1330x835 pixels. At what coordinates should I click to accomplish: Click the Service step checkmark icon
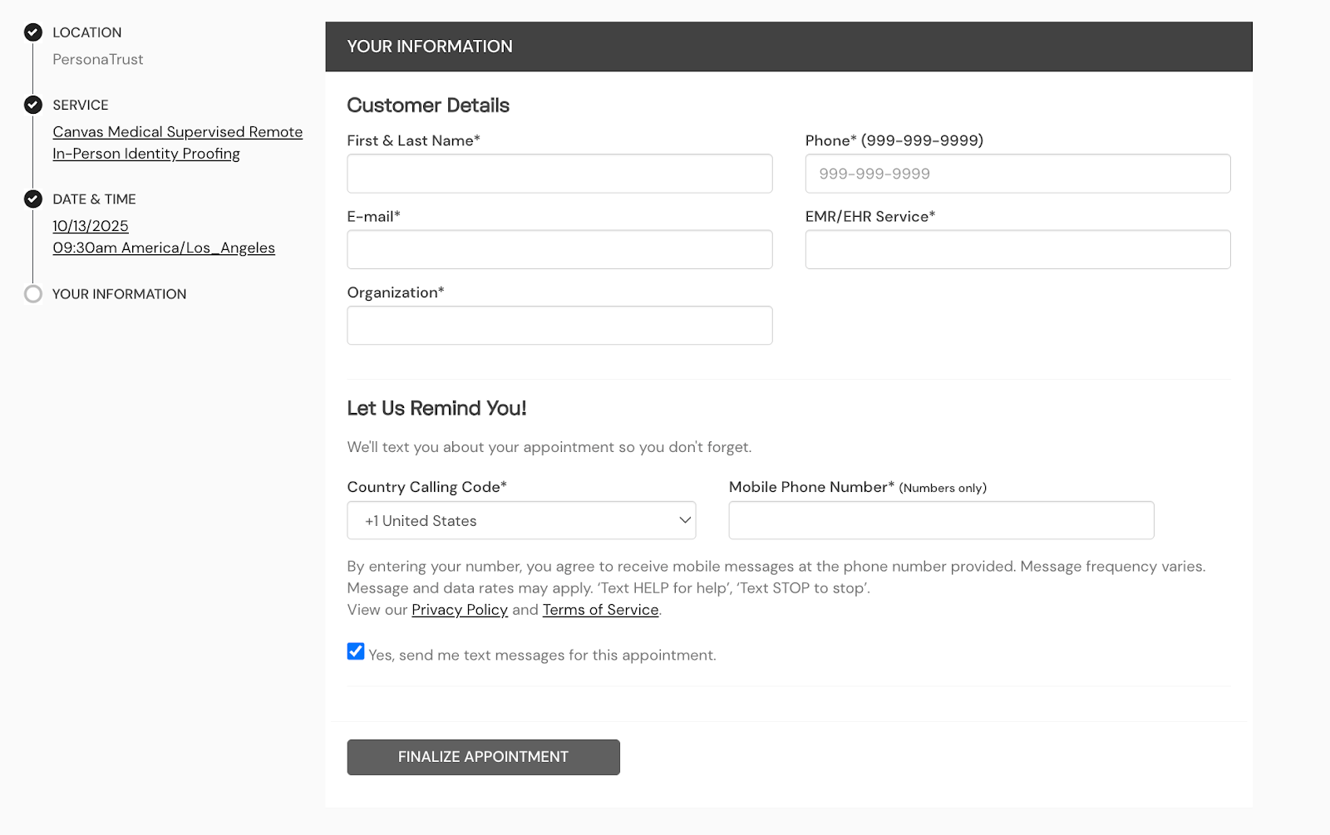pos(33,105)
